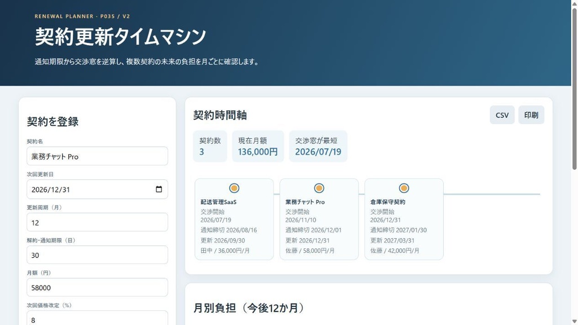Click the 月別負担（今後12か月） heading
Screen dimensions: 578x325
[249, 308]
